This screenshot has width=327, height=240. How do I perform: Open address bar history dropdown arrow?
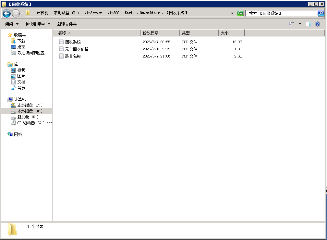pyautogui.click(x=232, y=13)
